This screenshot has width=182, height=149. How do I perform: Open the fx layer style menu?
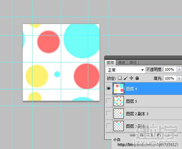[142, 135]
